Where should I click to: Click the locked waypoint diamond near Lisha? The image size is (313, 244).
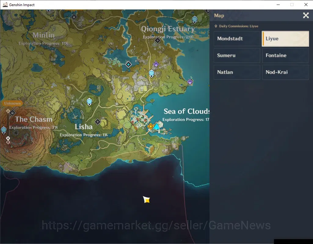[98, 122]
